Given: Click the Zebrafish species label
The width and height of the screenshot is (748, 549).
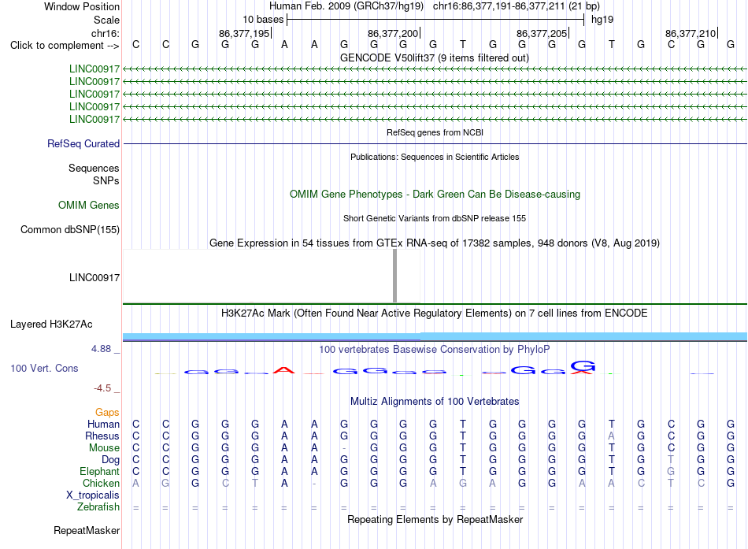Looking at the screenshot, I should tap(98, 507).
